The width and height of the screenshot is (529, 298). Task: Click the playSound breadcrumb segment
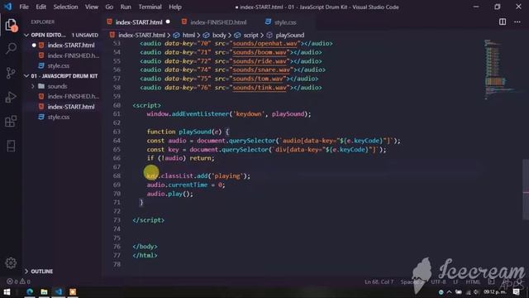pyautogui.click(x=290, y=35)
